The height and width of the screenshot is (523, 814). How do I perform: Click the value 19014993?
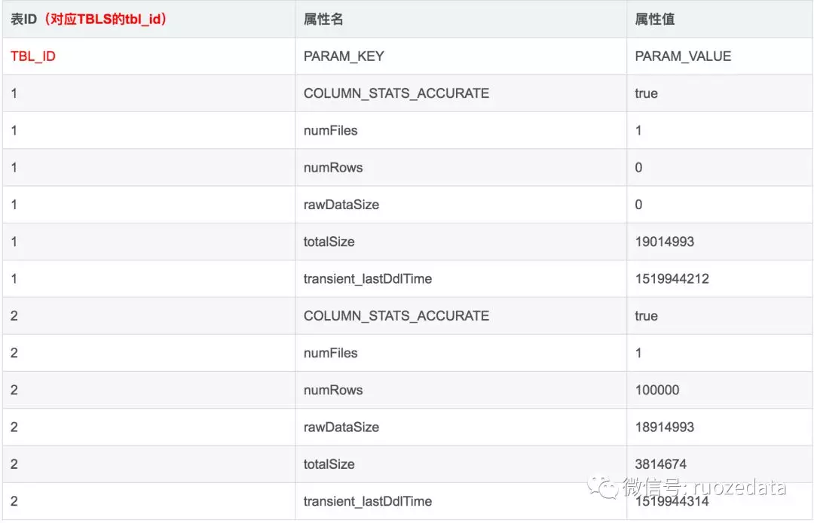pos(665,242)
